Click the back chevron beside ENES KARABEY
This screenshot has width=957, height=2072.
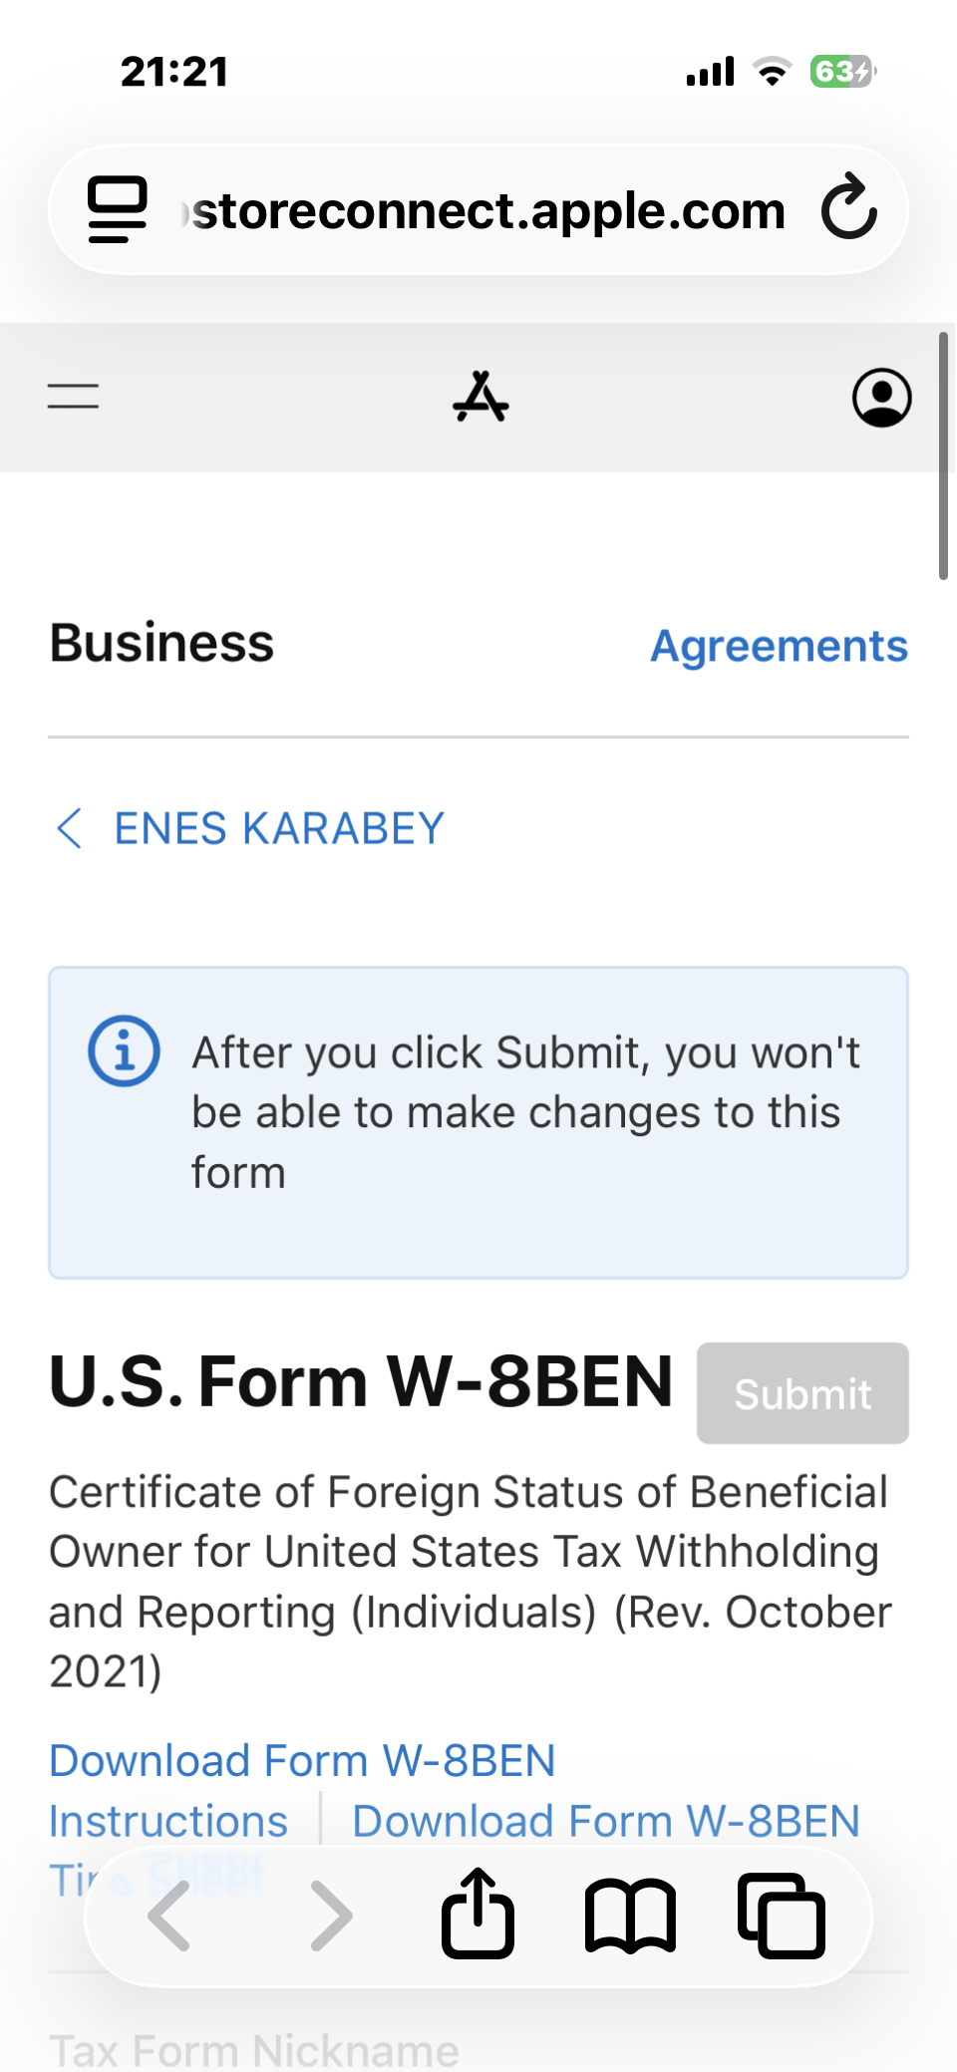pos(69,828)
